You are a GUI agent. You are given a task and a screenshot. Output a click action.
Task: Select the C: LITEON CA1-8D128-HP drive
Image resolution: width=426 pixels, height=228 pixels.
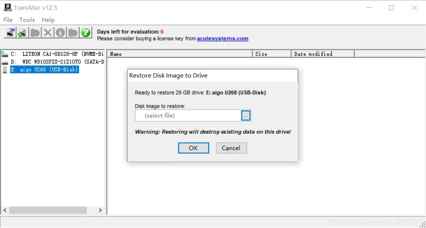click(x=57, y=54)
